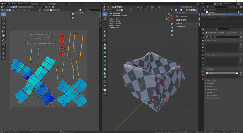
Task: Choose the 2D Cursor tool in UV editor
Action: [x=3, y=19]
